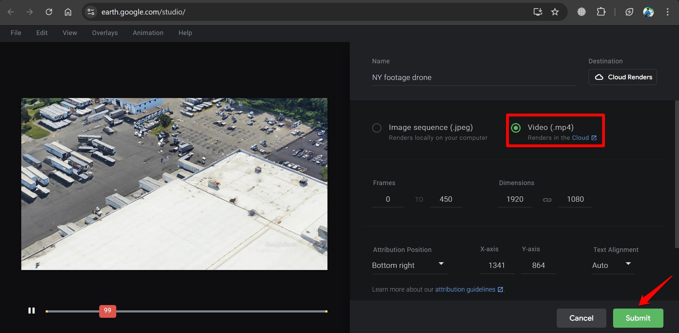The width and height of the screenshot is (679, 333).
Task: Open the Animation menu
Action: click(x=148, y=33)
